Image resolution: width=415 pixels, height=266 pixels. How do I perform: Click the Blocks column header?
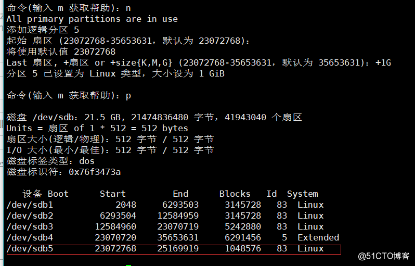point(235,194)
